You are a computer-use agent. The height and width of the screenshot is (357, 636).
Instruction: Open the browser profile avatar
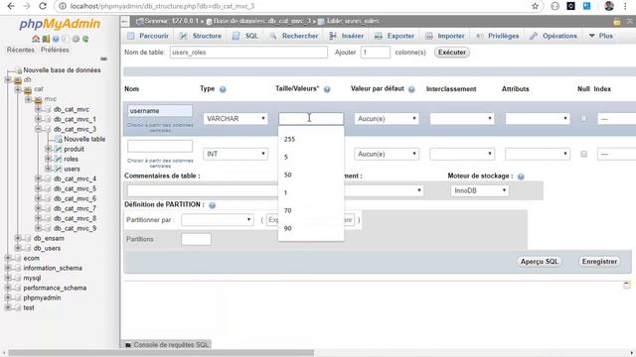(x=609, y=6)
